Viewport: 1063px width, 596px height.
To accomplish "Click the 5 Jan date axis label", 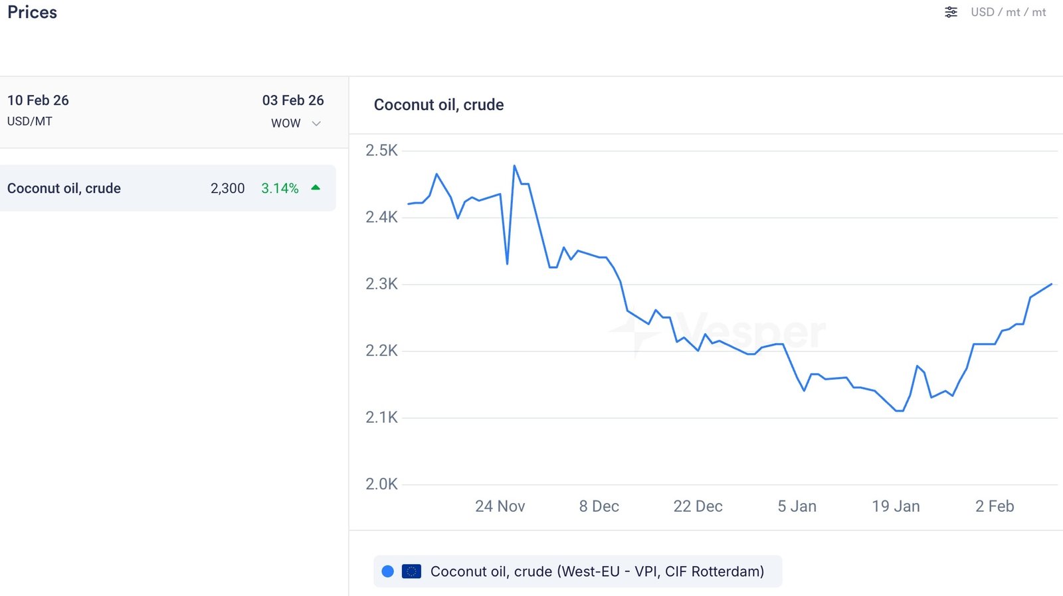I will [797, 506].
